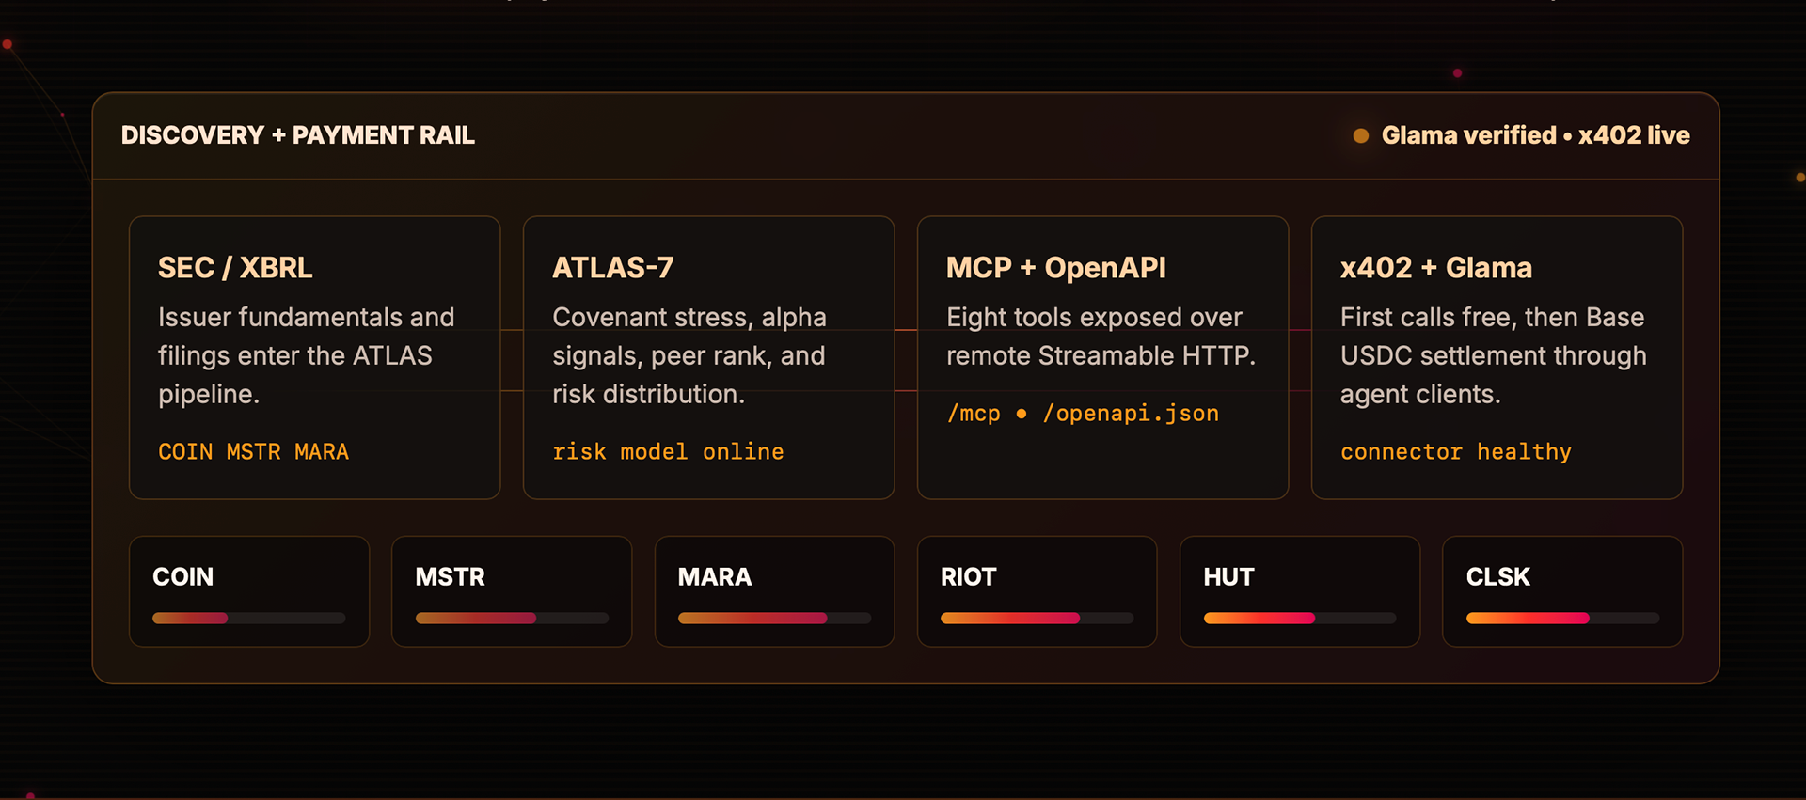Click the risk model online status
Screen dimensions: 1806x800
click(668, 452)
